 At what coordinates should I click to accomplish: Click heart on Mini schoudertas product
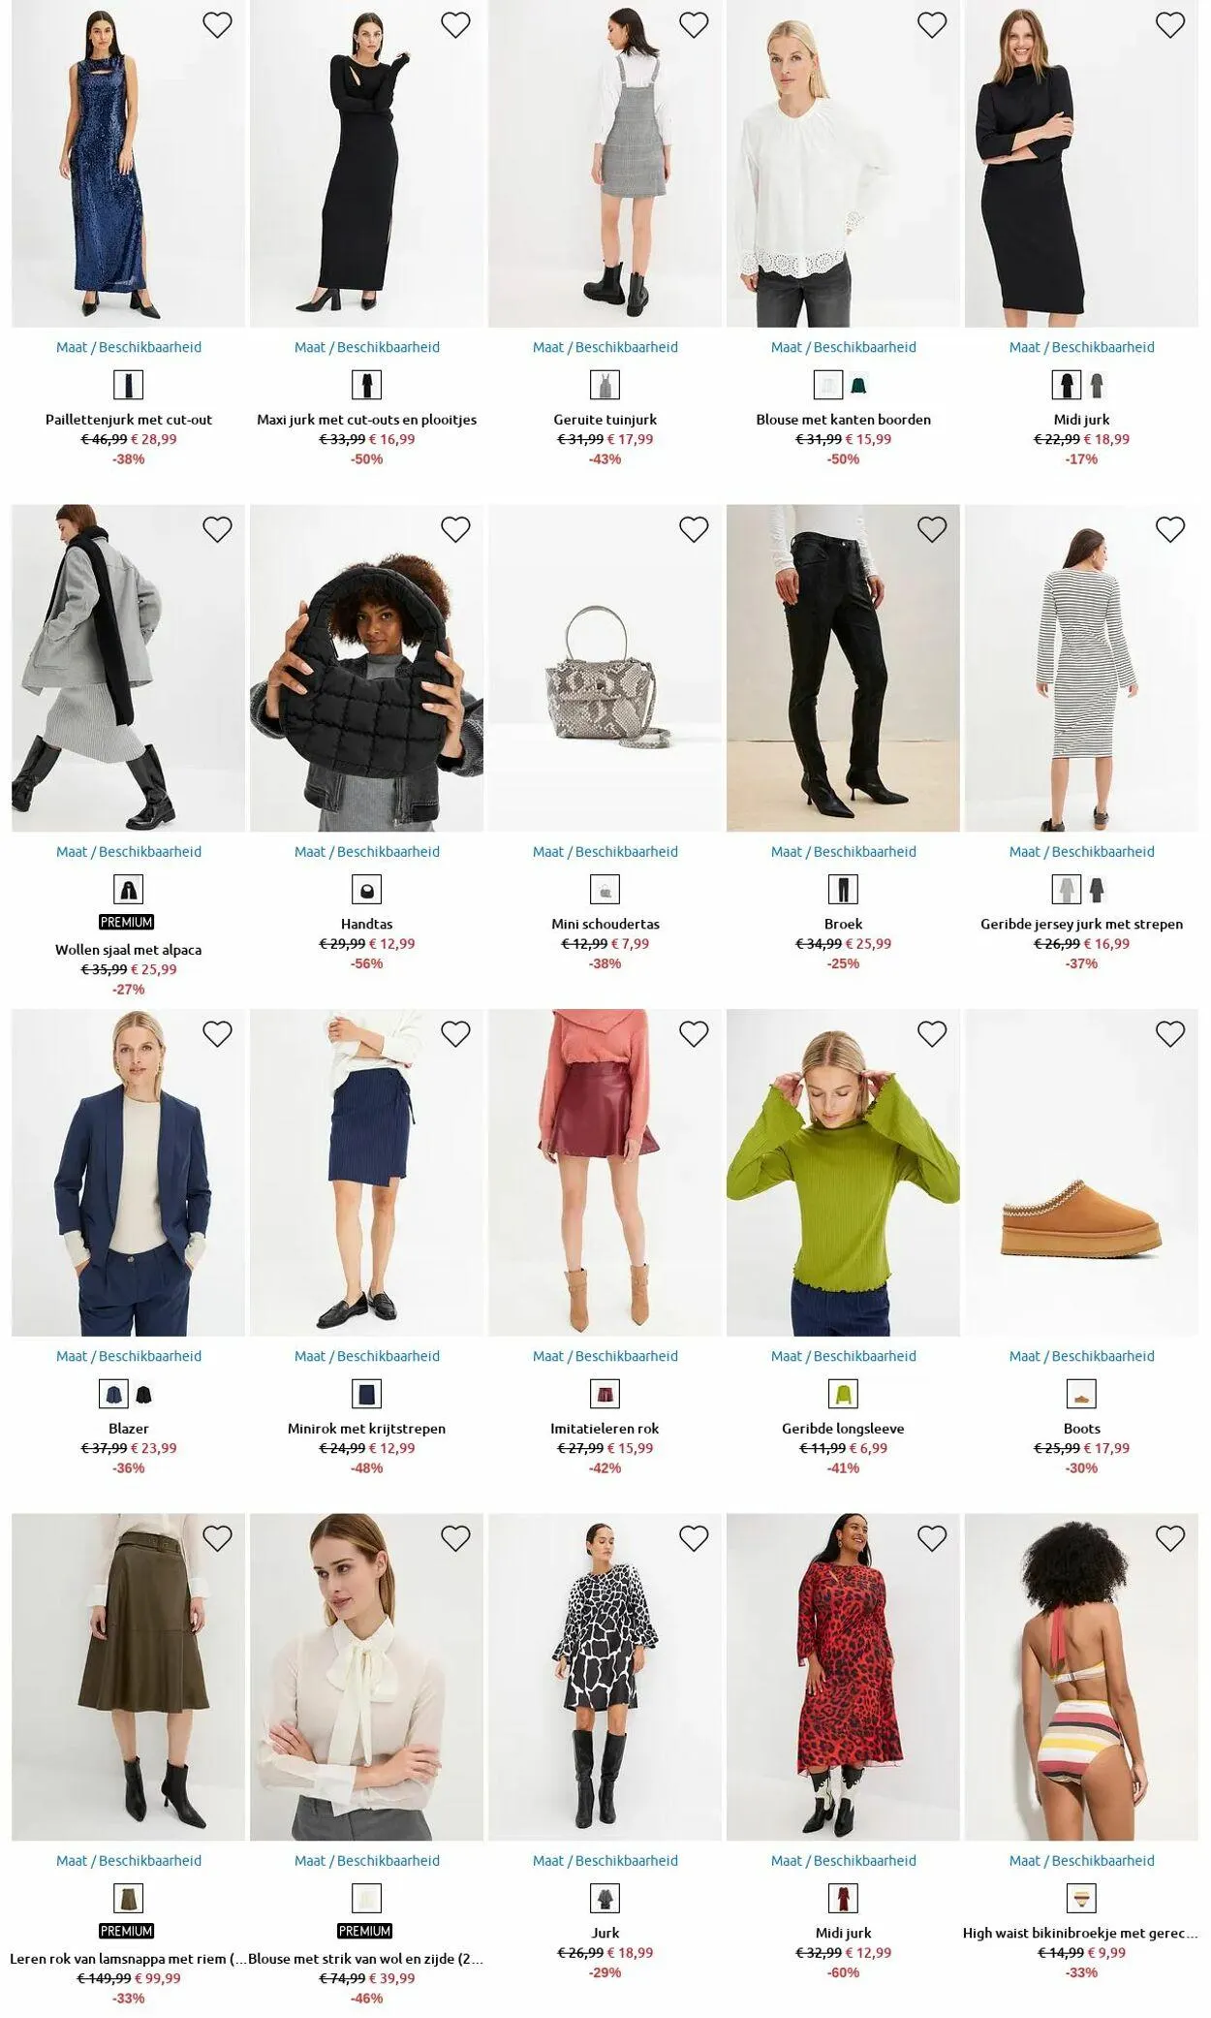pos(694,529)
